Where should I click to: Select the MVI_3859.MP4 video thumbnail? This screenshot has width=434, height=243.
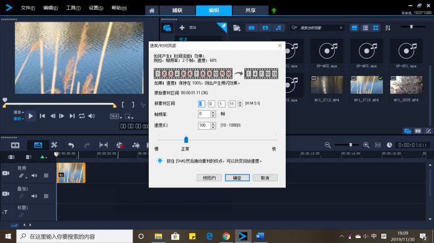click(406, 85)
